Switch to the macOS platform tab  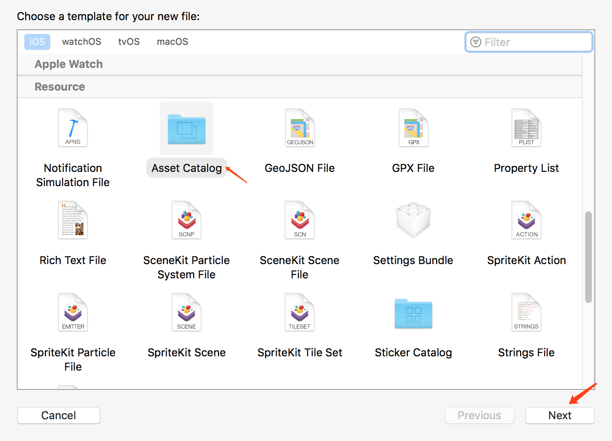tap(172, 42)
